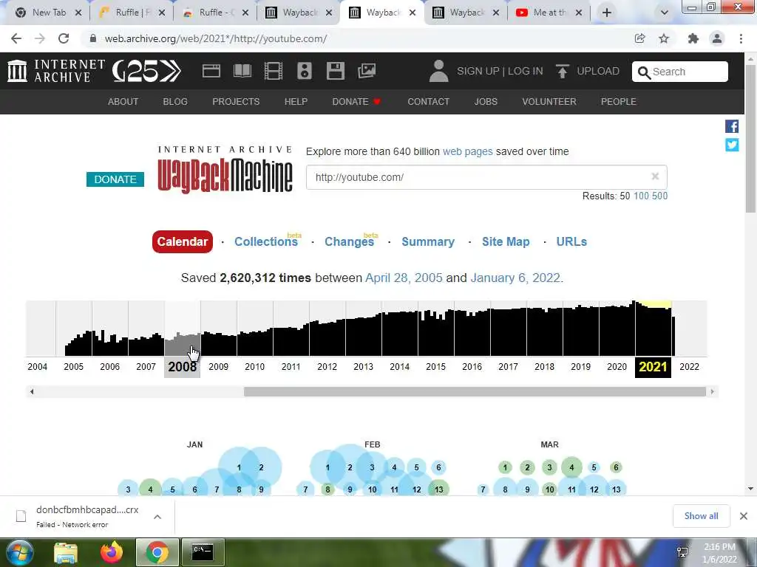
Task: Open the Images icon in the header
Action: [367, 71]
